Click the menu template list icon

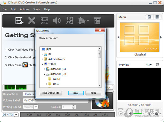click(157, 17)
